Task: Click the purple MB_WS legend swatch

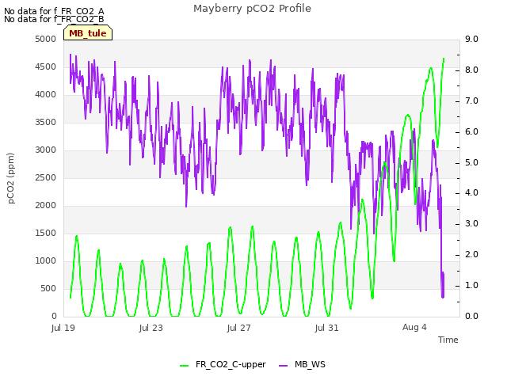Action: pos(284,366)
